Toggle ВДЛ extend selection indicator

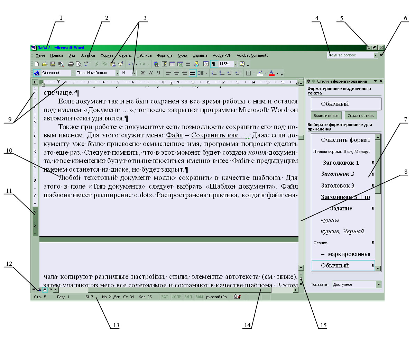tap(188, 297)
